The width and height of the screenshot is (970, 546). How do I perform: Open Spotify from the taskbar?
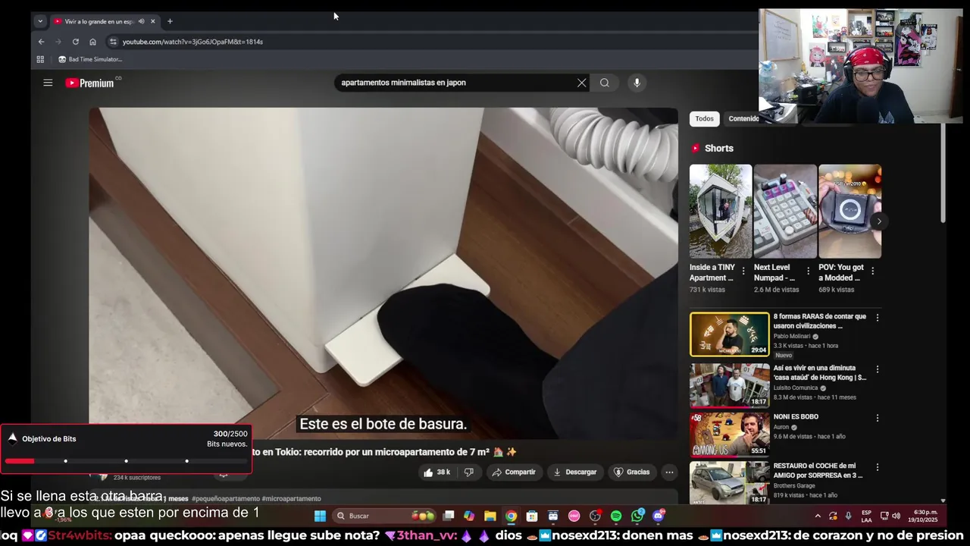616,516
